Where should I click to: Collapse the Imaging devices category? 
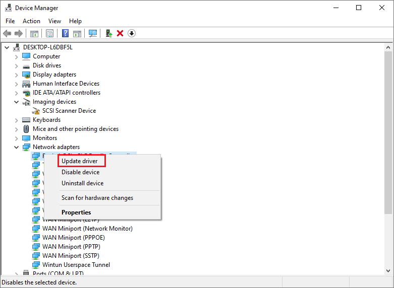tap(17, 102)
